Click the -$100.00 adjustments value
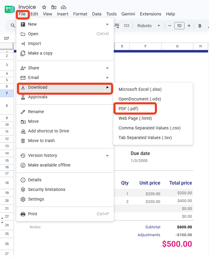Viewport: 209px width, 257px height. point(184,235)
